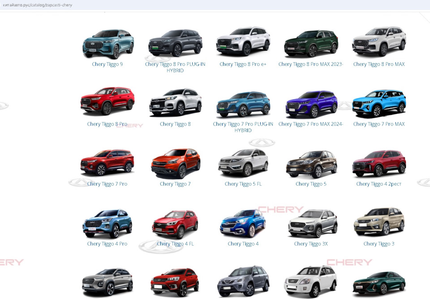Click the silver Tiggo 3X car image
Screen dimensions: 430x299
313,224
